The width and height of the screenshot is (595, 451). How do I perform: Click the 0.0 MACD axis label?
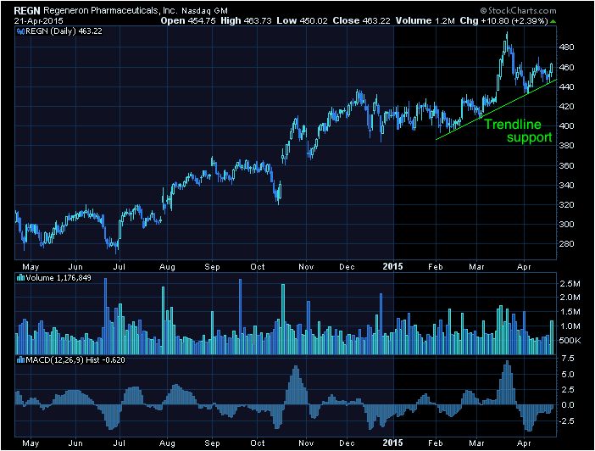(x=567, y=405)
